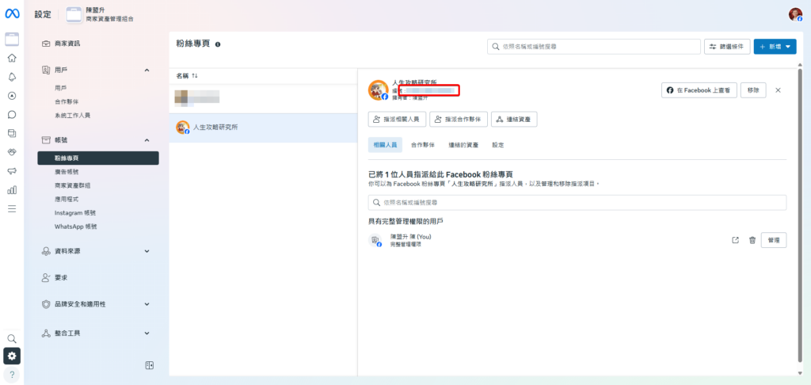The width and height of the screenshot is (811, 385).
Task: Click trash icon beside 陳盟升 user
Action: 752,241
